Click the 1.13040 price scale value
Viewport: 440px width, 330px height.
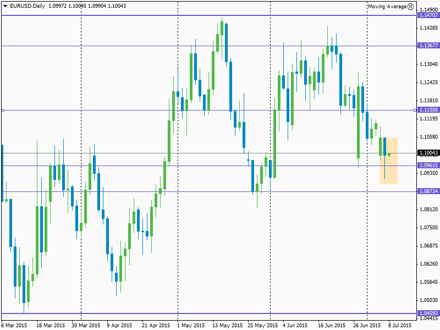429,64
